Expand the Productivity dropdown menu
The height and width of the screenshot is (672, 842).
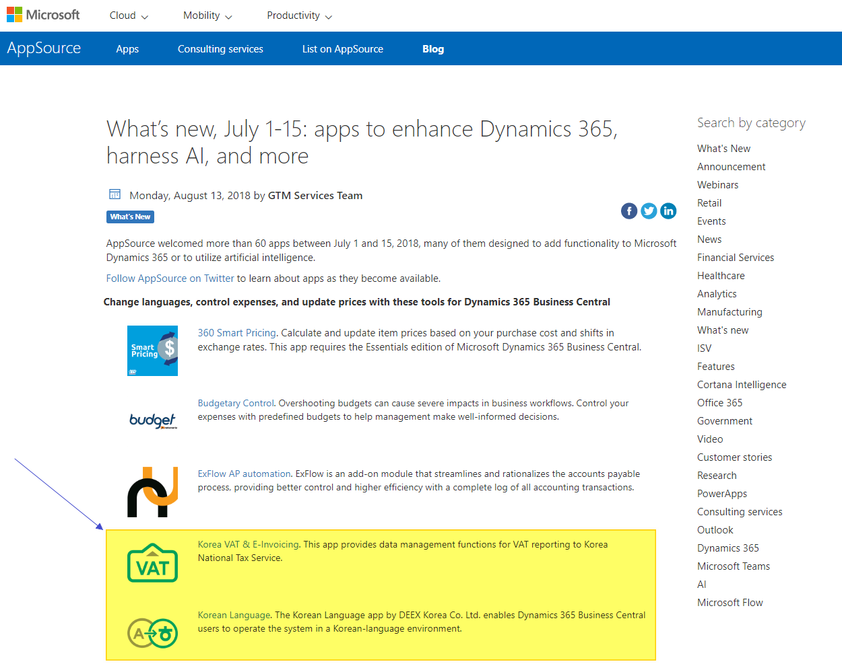click(x=299, y=15)
